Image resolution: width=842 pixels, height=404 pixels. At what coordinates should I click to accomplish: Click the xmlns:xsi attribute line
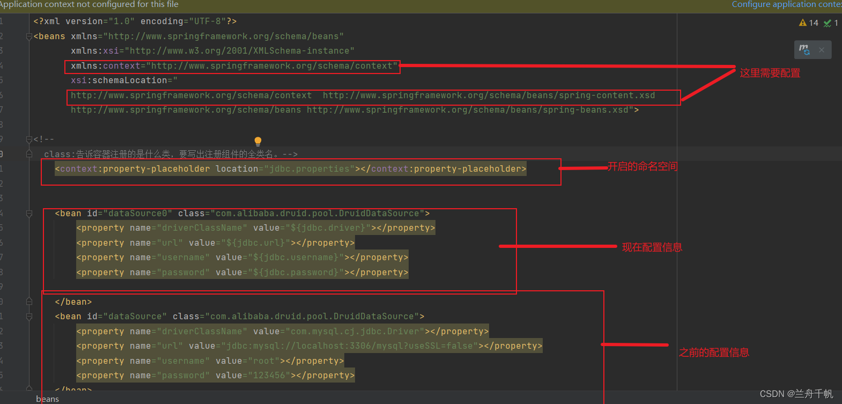(212, 51)
